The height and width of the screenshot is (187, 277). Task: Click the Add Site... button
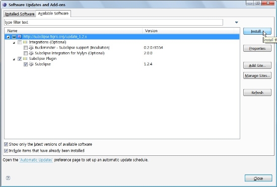point(257,65)
